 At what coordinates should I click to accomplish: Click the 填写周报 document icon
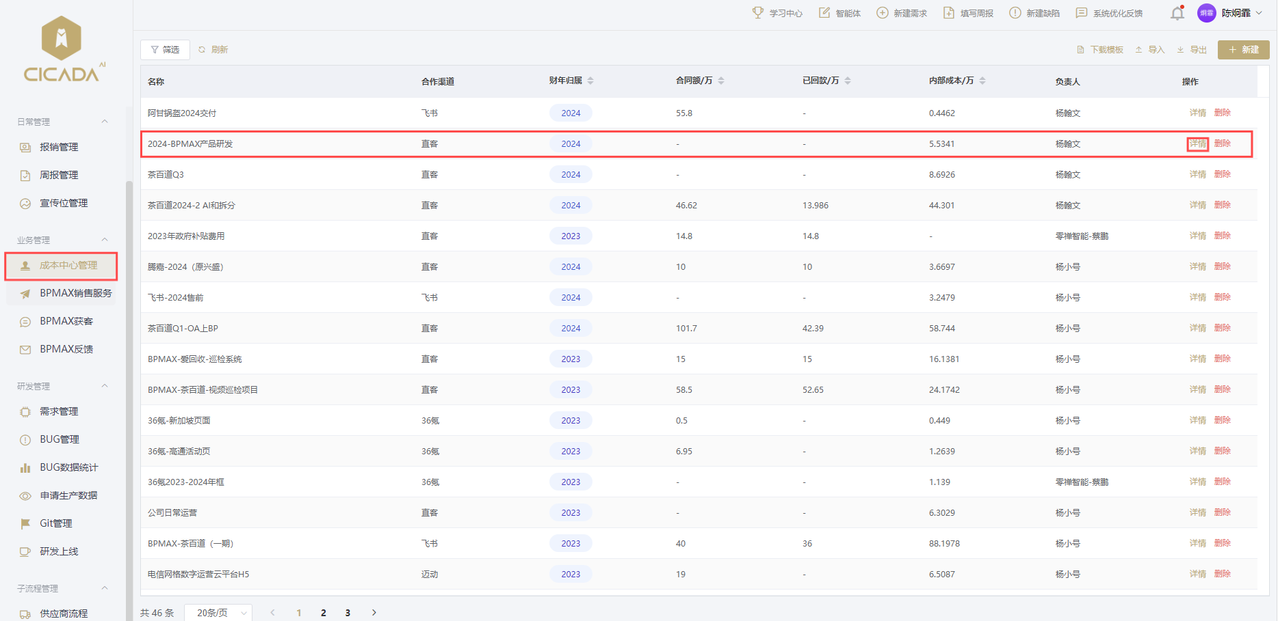pos(949,12)
